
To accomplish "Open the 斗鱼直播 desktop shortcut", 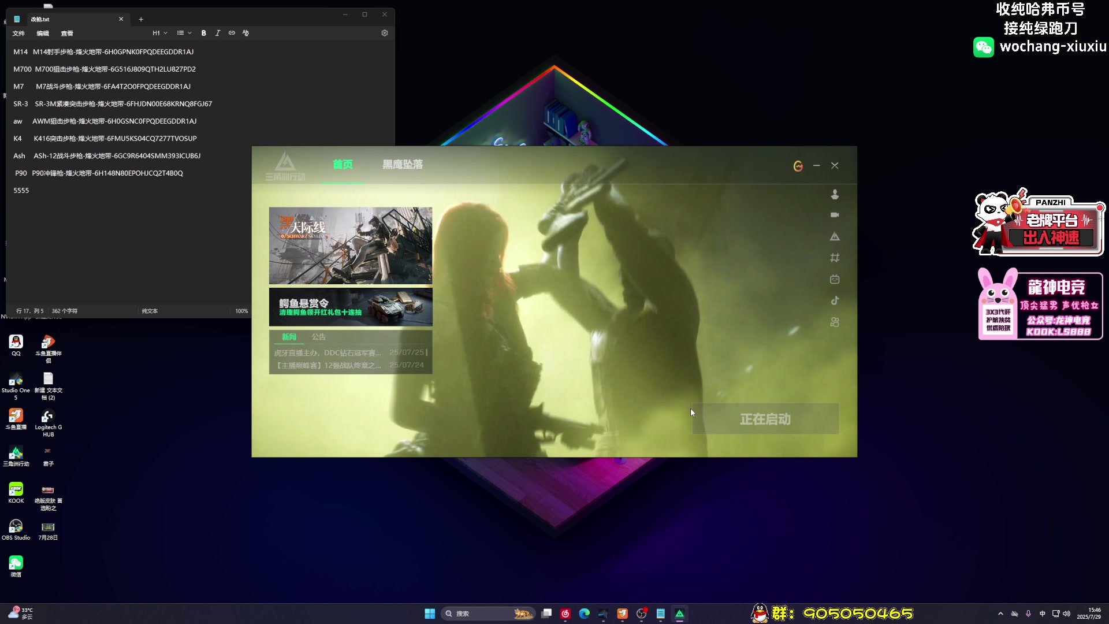I will point(16,419).
